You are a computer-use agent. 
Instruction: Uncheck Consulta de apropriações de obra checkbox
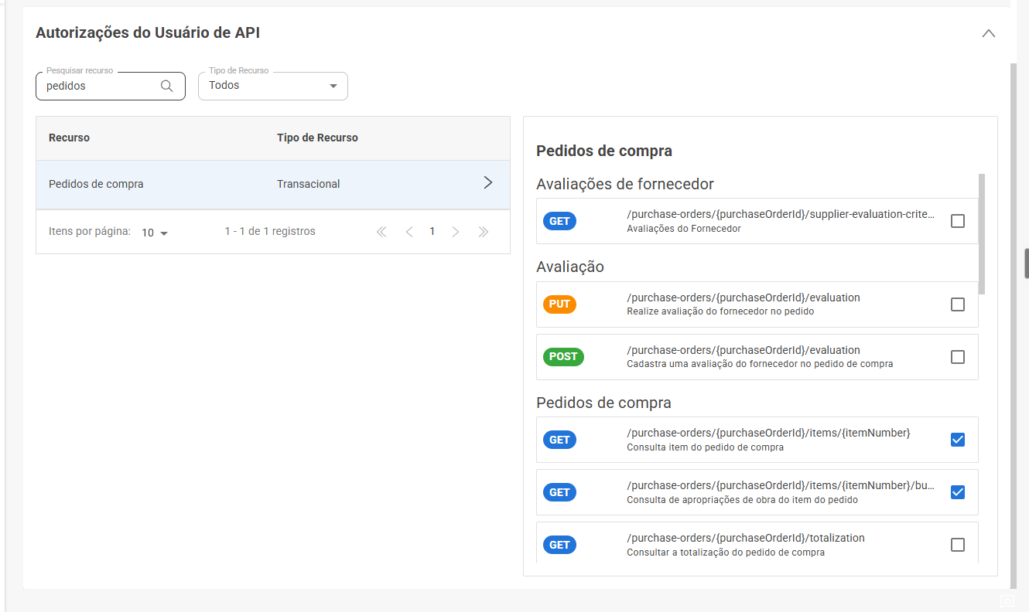tap(958, 492)
